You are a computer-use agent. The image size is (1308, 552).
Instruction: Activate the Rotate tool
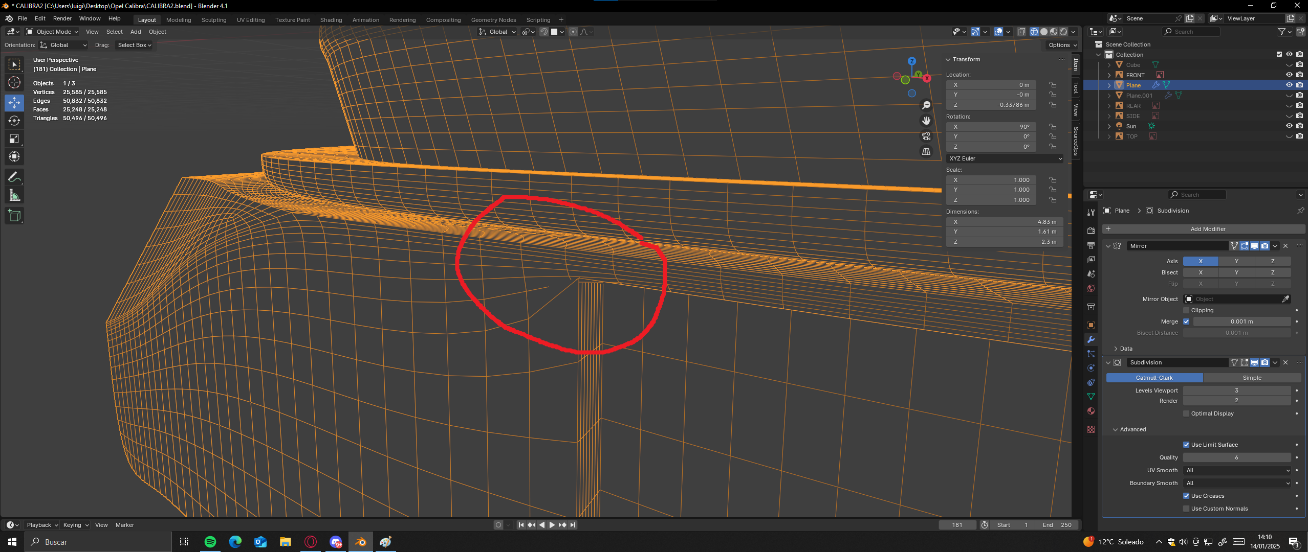coord(14,121)
